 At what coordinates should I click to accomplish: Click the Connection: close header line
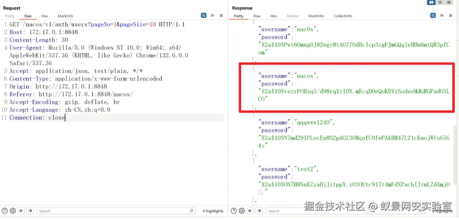(x=37, y=118)
